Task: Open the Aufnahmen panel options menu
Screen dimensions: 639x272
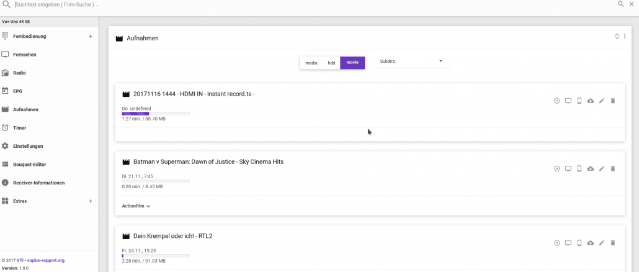Action: coord(624,36)
